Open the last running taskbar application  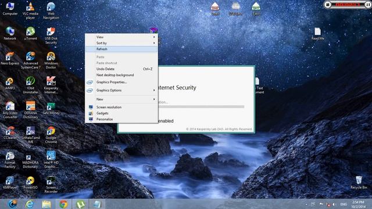(x=97, y=204)
